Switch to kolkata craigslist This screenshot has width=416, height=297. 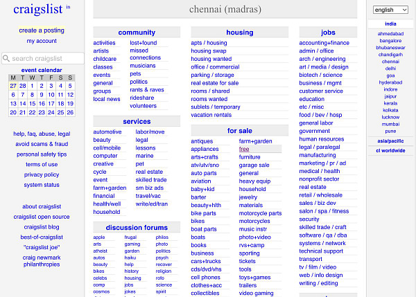390,110
